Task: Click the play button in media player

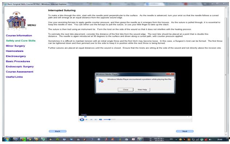Action: pyautogui.click(x=82, y=120)
